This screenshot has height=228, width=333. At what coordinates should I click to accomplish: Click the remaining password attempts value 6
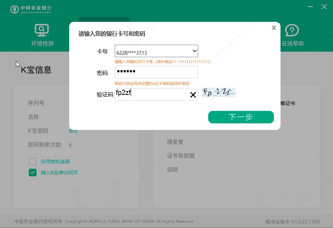pyautogui.click(x=70, y=145)
